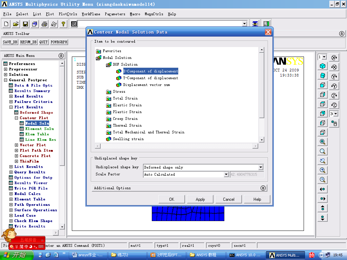
Task: Open the ANSYS help question mark icon
Action: 63,24
